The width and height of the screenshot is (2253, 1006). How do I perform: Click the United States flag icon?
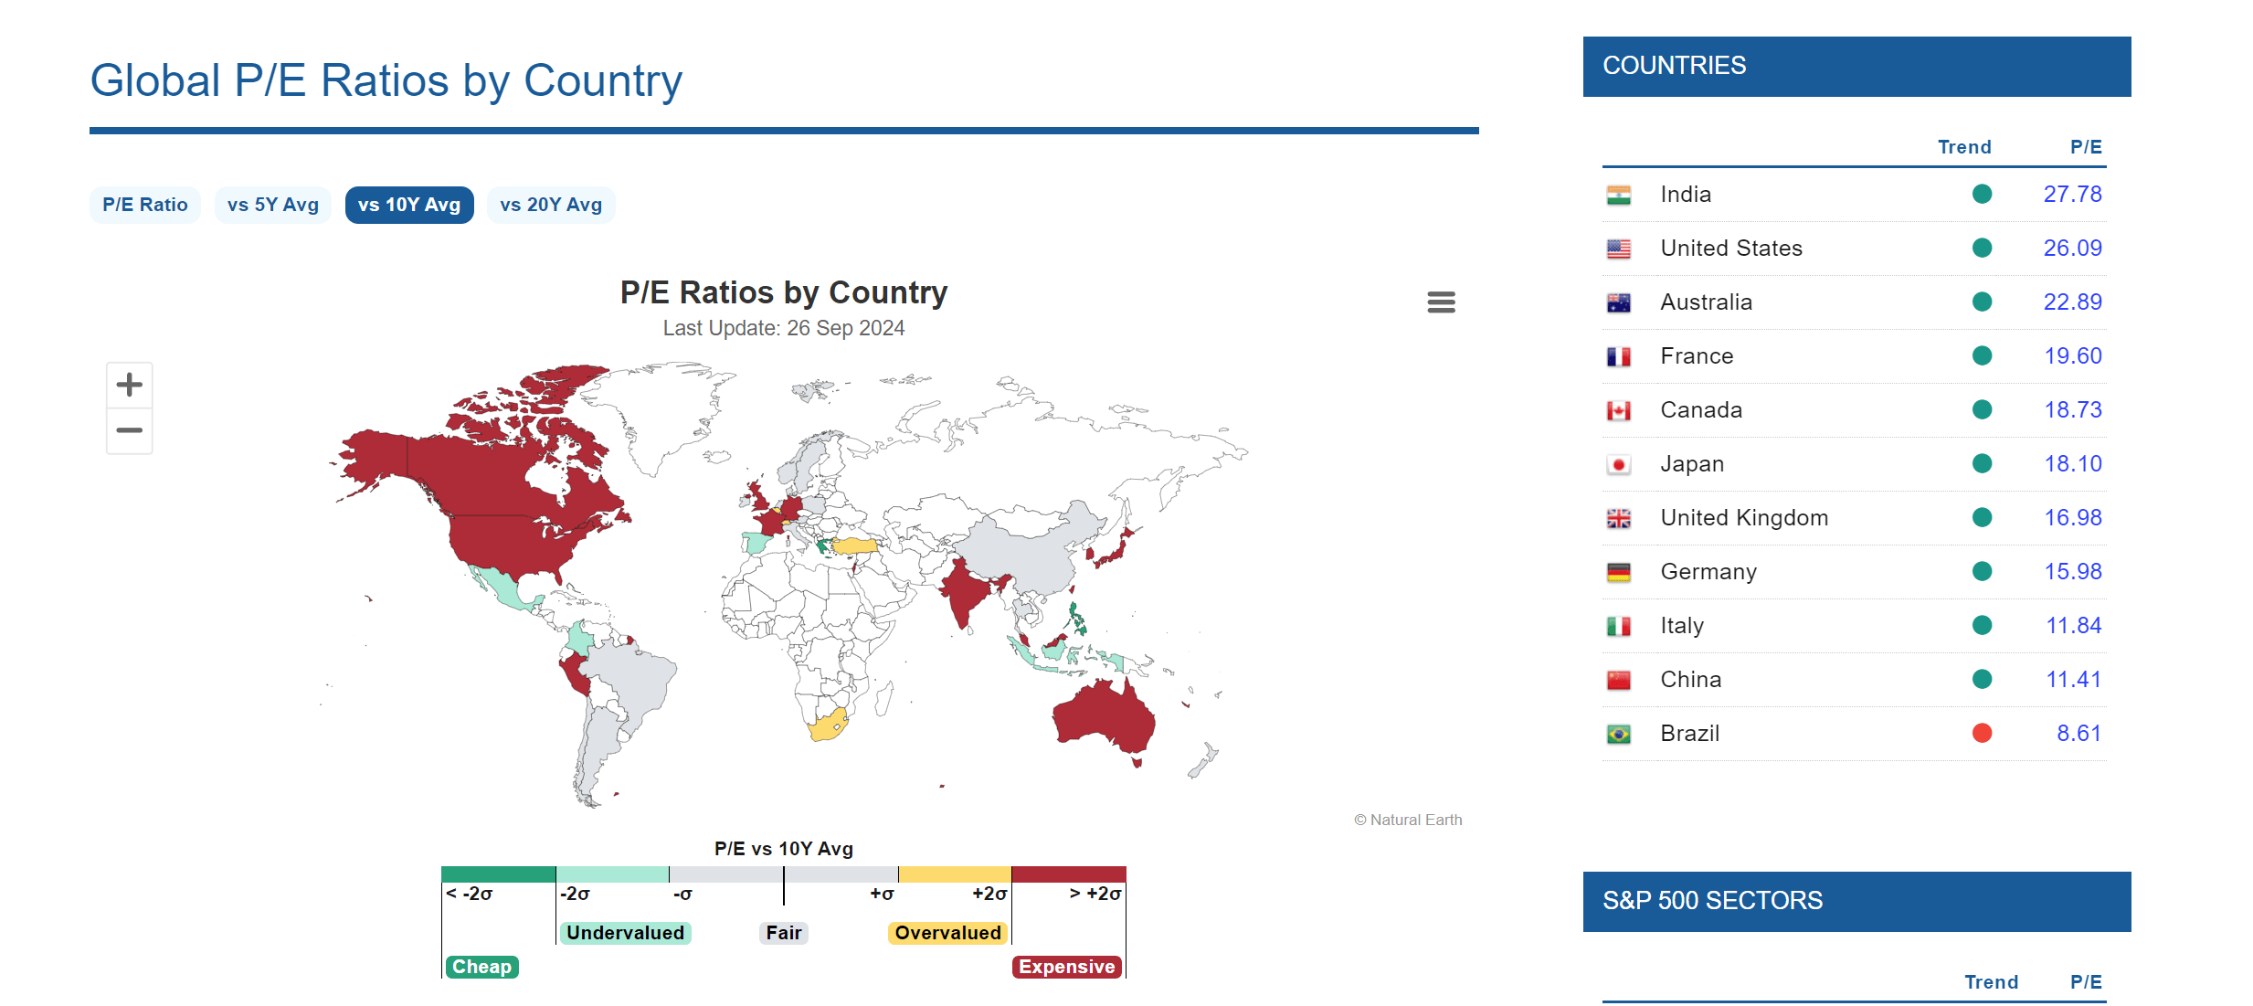coord(1618,248)
